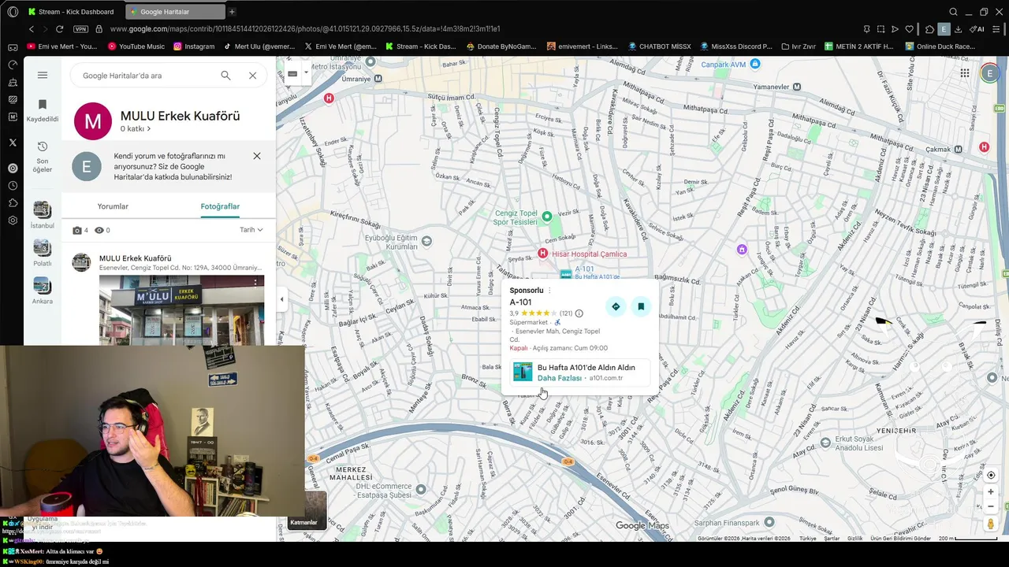Screen dimensions: 1009x567
Task: Open the YouTube Music bookmark
Action: click(136, 46)
